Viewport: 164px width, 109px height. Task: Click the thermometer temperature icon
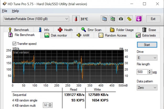pos(76,19)
